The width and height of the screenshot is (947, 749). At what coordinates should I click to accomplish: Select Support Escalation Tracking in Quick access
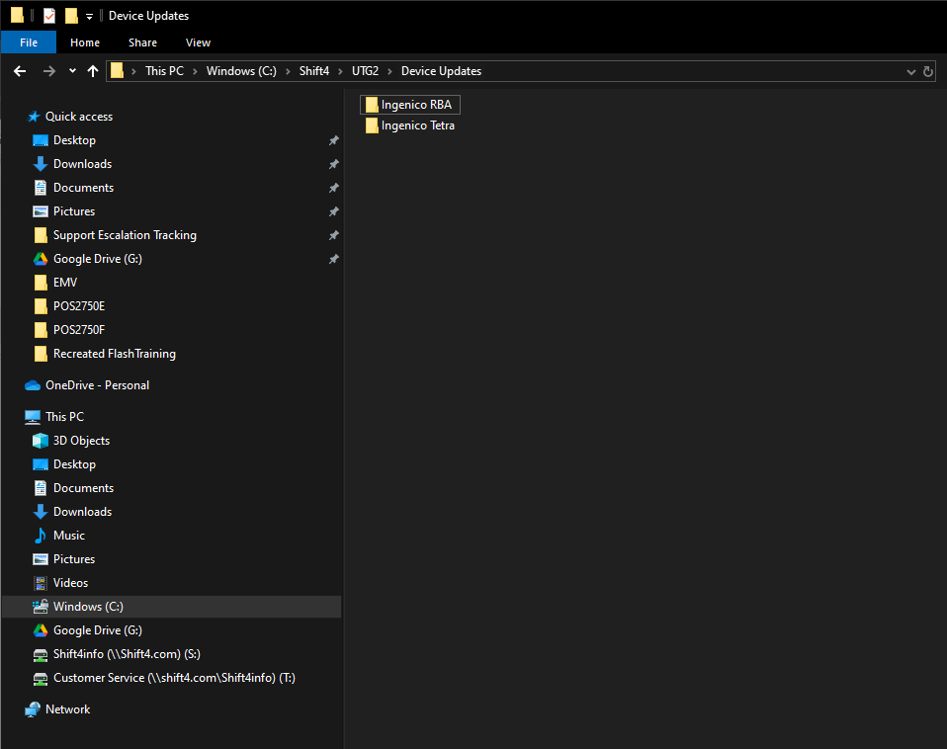point(124,235)
